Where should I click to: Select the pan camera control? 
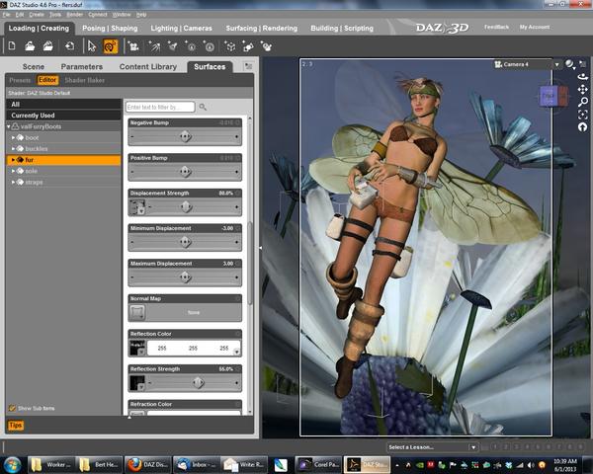click(582, 89)
